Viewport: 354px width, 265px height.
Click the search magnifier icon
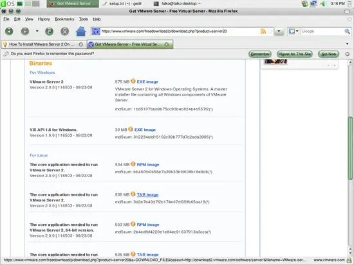pyautogui.click(x=347, y=31)
